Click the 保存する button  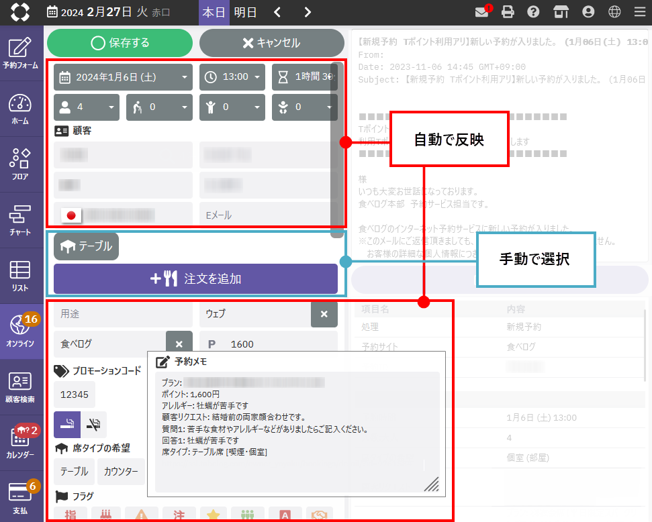point(120,43)
